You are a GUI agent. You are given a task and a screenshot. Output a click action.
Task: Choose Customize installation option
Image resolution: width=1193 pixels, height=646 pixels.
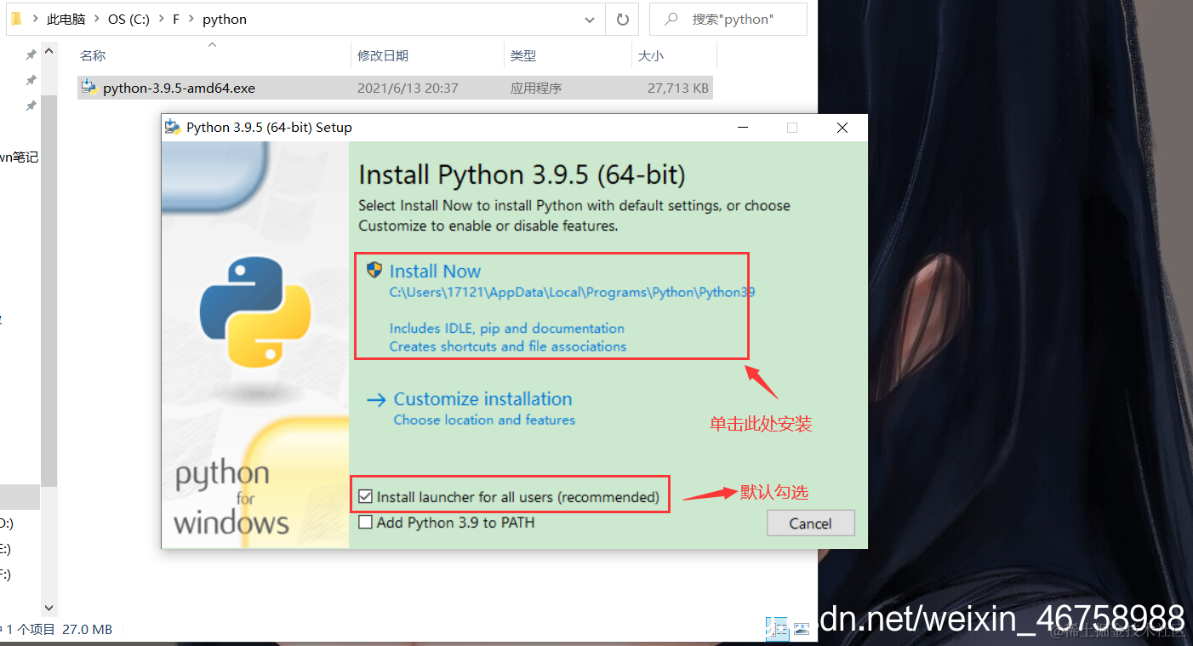(482, 399)
